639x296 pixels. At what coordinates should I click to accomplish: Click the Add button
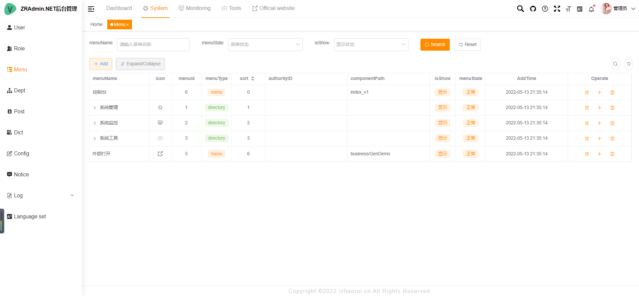click(101, 64)
